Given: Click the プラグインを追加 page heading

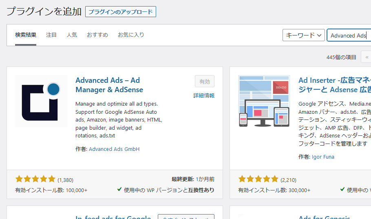Looking at the screenshot, I should tap(44, 11).
